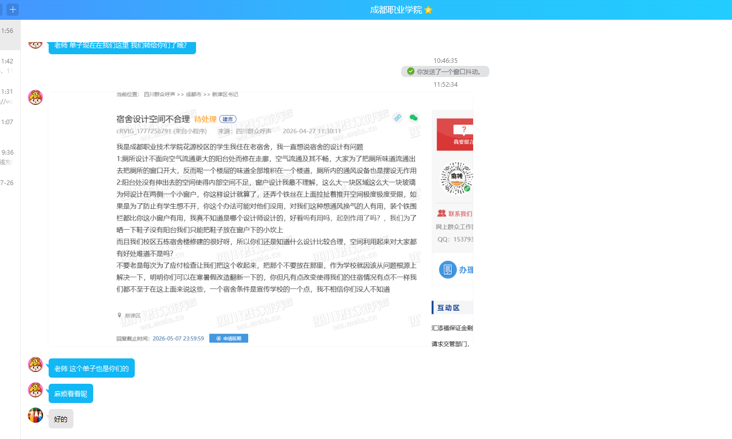Click the 你发送了一个窗口抖动 system notice
The image size is (732, 439).
[x=445, y=71]
